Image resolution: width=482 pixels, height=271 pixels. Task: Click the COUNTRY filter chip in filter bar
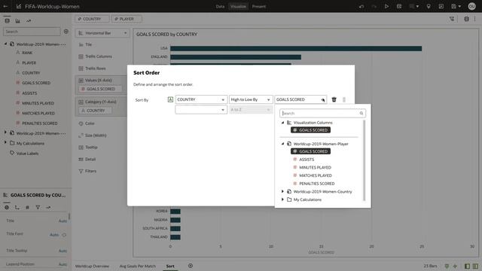(x=92, y=19)
